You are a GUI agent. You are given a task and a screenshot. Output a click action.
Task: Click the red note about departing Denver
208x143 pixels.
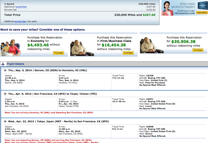pos(48,140)
